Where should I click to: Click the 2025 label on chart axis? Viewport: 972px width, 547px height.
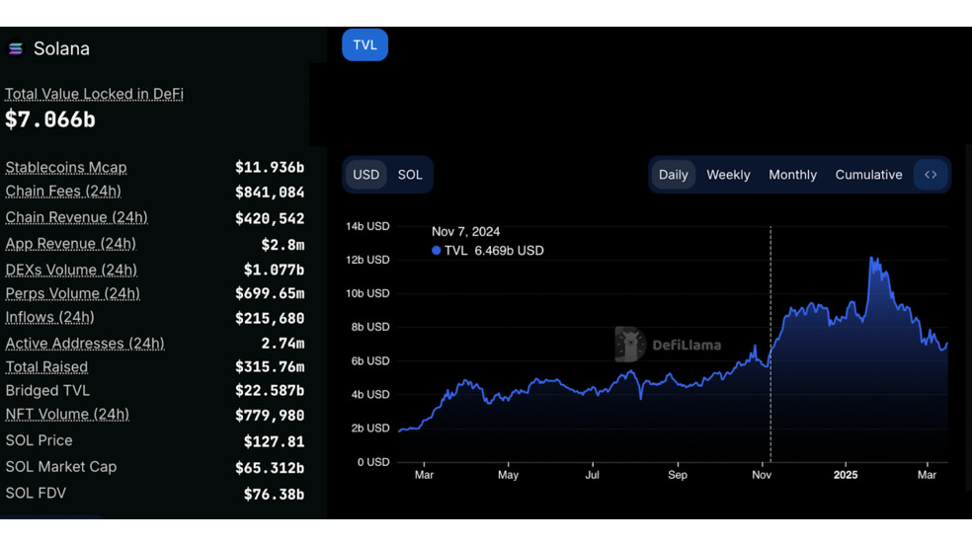coord(846,475)
